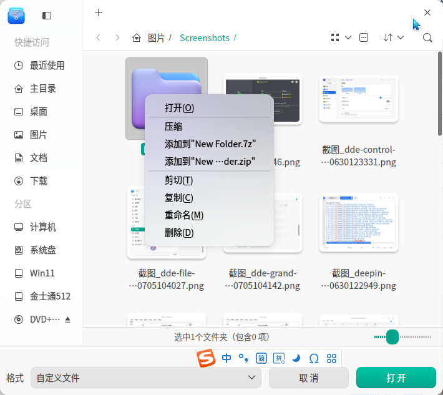The image size is (443, 395).
Task: Open 系统盘 partition
Action: (x=41, y=250)
